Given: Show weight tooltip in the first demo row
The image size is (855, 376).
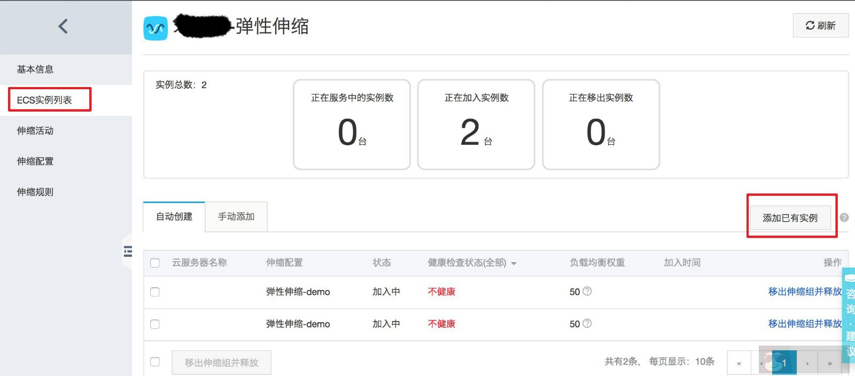Looking at the screenshot, I should 587,291.
